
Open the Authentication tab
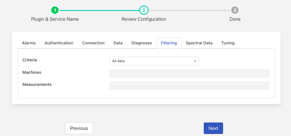tap(59, 43)
